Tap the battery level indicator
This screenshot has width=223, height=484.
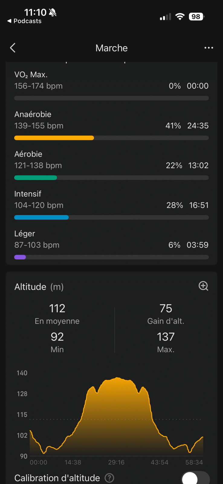tap(196, 17)
